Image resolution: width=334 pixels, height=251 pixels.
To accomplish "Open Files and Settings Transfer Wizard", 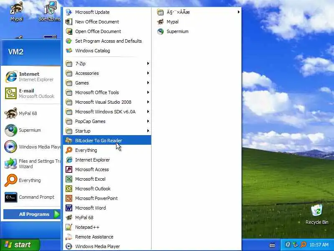I will (31, 164).
